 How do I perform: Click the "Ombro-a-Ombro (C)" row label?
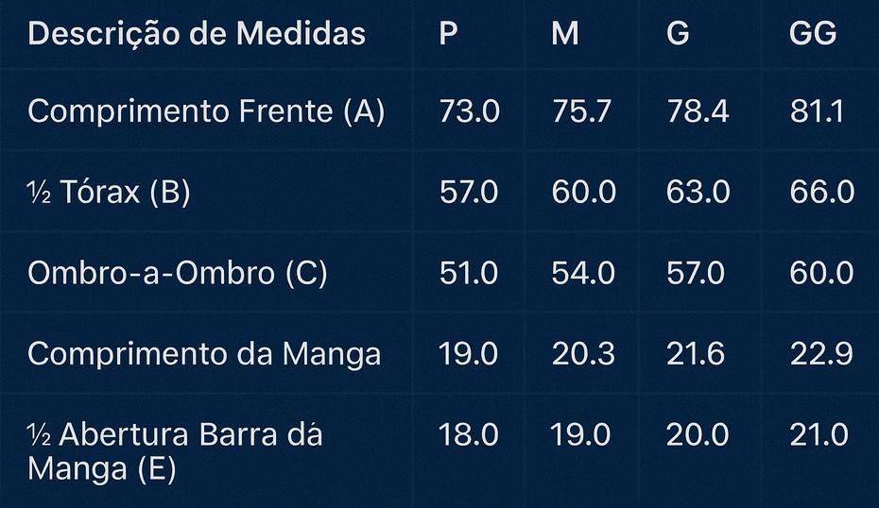tap(178, 273)
